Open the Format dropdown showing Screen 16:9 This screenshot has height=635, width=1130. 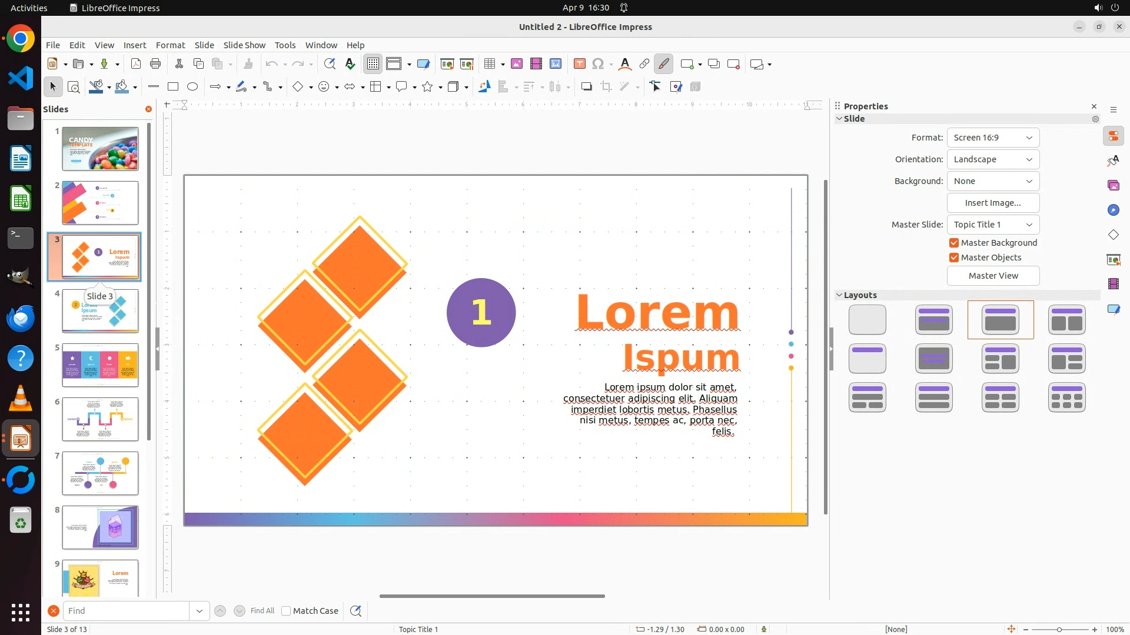point(993,138)
